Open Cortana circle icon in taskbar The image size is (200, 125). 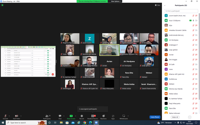[x=49, y=122]
